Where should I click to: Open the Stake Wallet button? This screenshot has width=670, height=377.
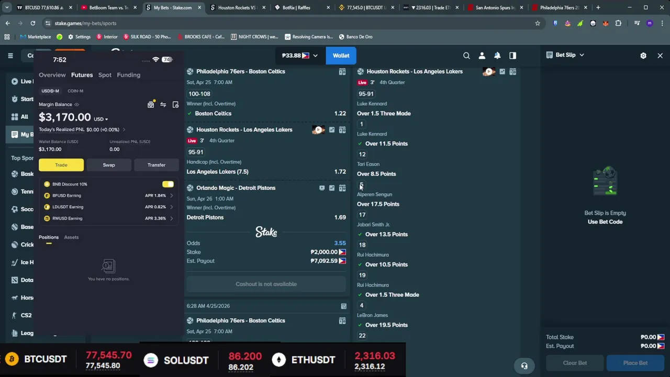tap(341, 56)
